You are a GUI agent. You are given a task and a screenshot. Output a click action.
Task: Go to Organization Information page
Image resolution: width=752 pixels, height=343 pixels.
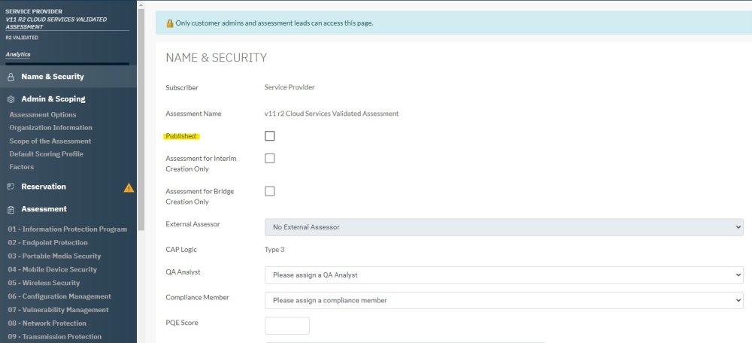(51, 128)
